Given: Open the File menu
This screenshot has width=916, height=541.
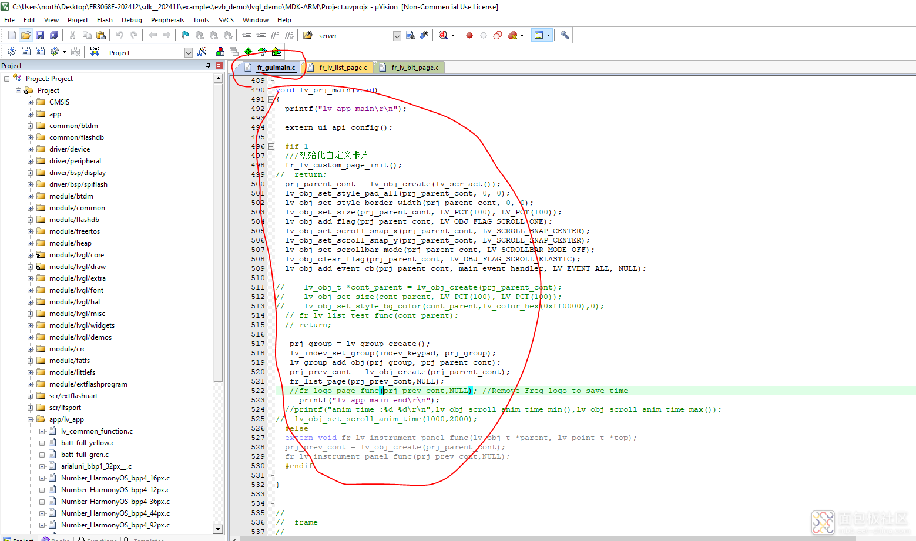Looking at the screenshot, I should point(9,20).
